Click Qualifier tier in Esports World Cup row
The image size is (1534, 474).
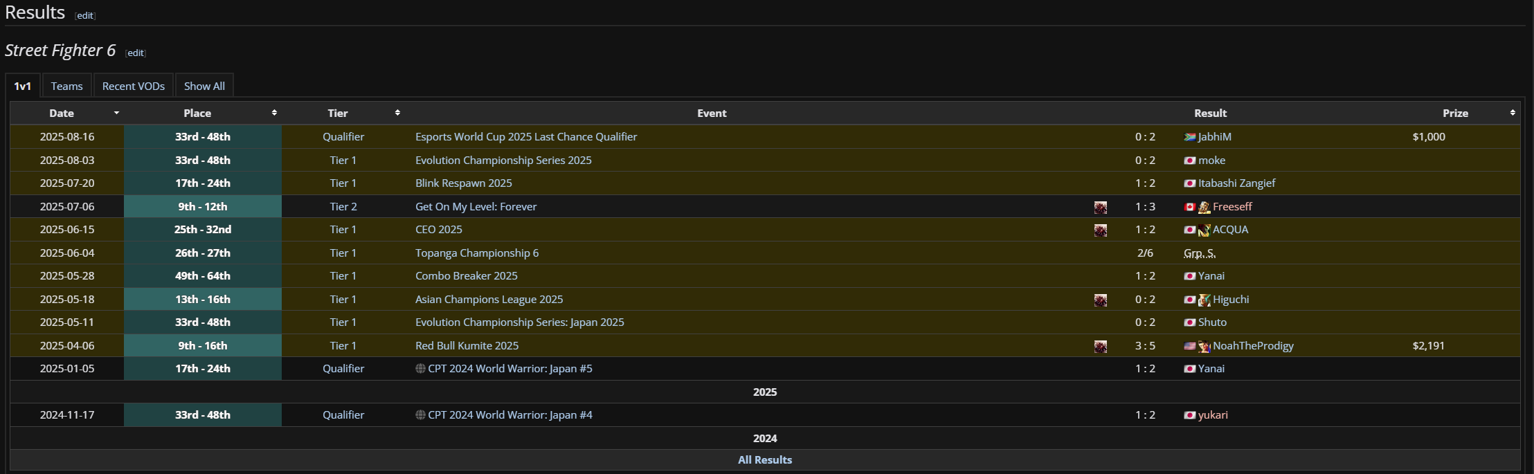pyautogui.click(x=343, y=137)
